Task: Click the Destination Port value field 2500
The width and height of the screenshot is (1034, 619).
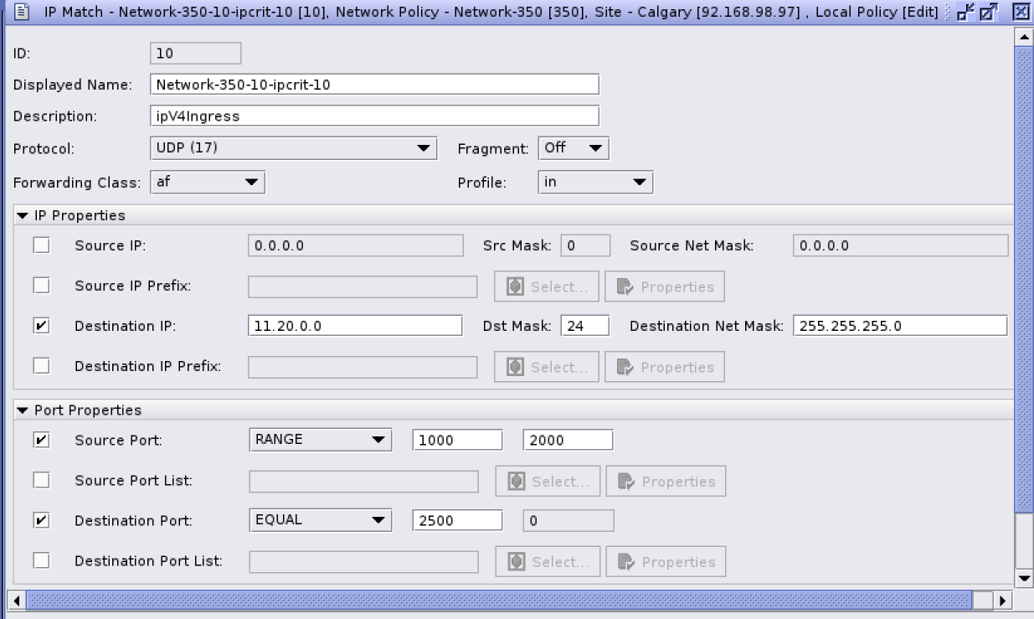Action: (x=457, y=520)
